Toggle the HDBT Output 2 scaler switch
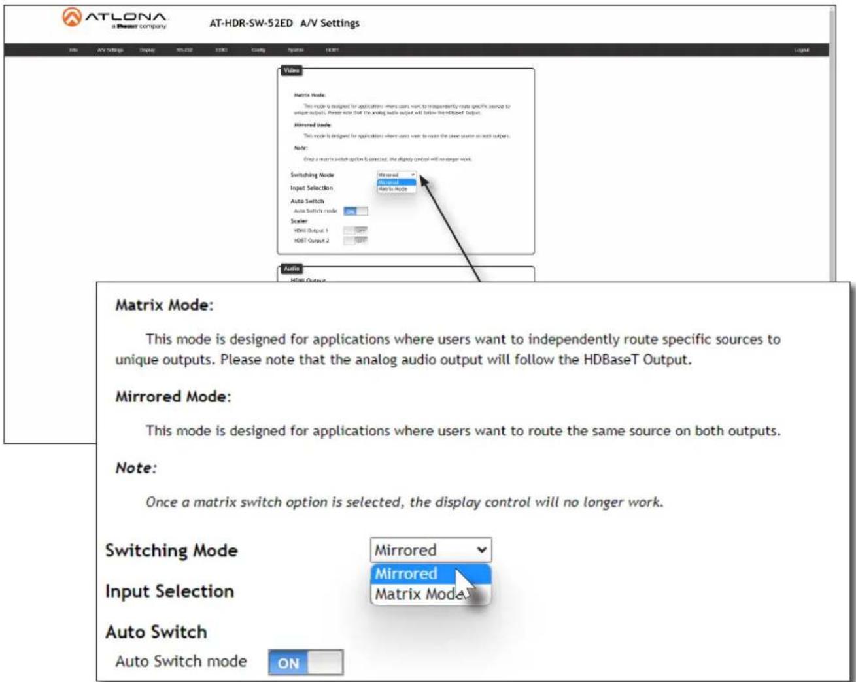This screenshot has height=682, width=856. tap(356, 241)
